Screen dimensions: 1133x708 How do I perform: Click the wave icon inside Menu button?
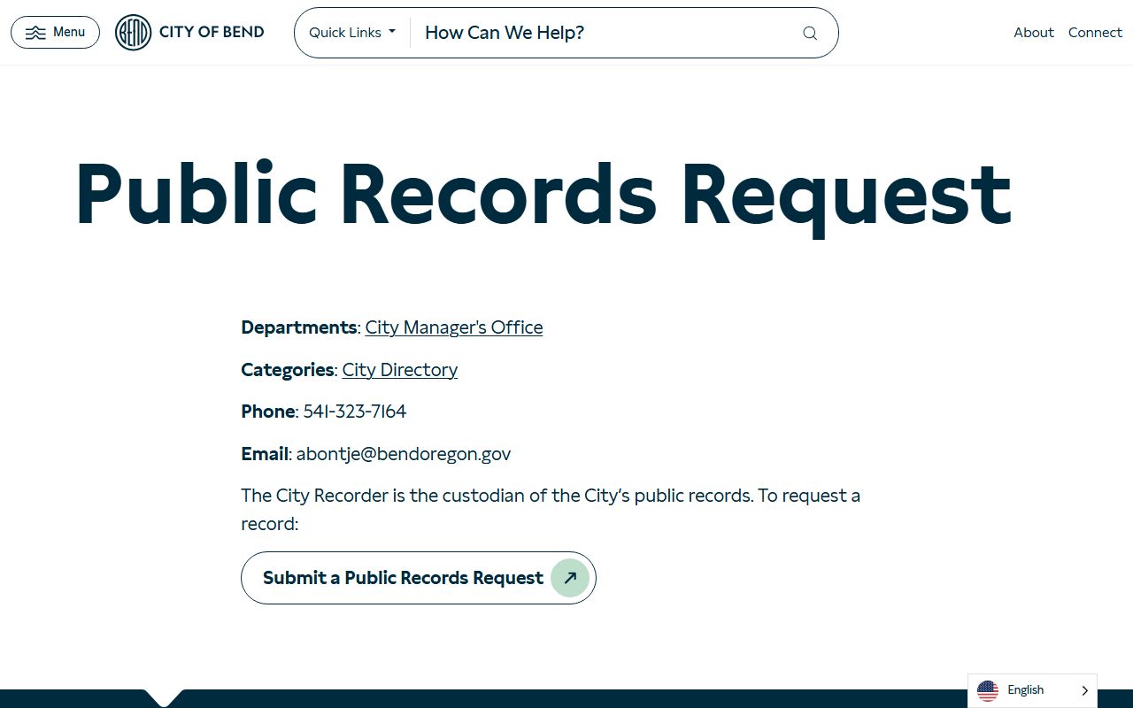coord(35,33)
